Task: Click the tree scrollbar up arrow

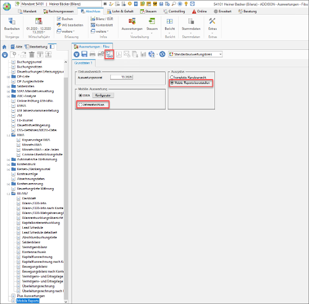Action: (x=66, y=62)
